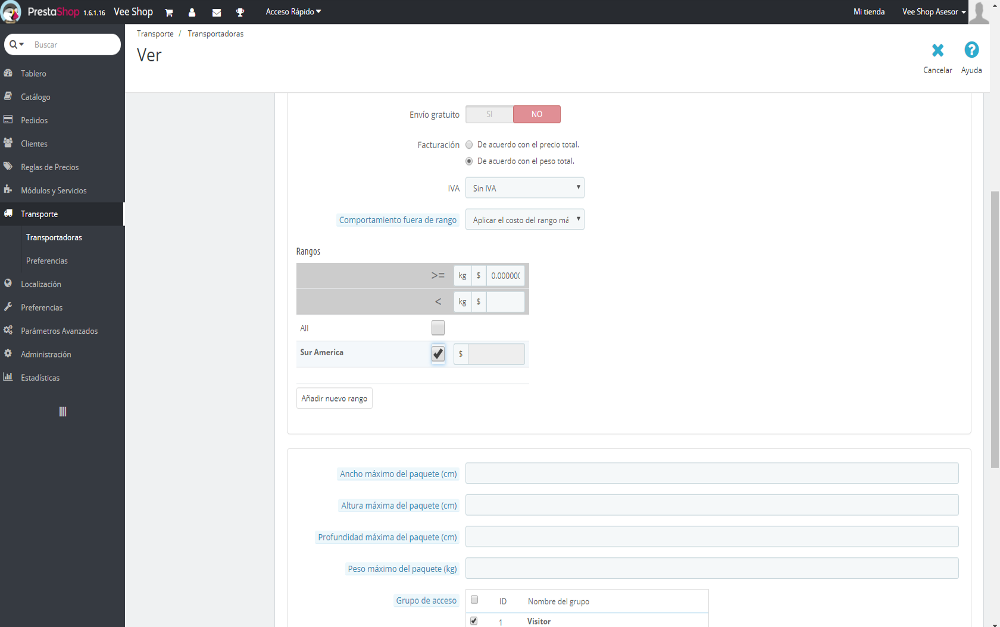Click the Cancelar X icon
Screen dimensions: 1000x627
click(x=937, y=51)
